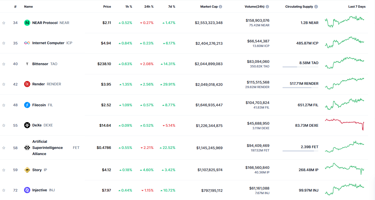The width and height of the screenshot is (375, 200).
Task: Sort table by 24h % column
Action: coord(149,7)
